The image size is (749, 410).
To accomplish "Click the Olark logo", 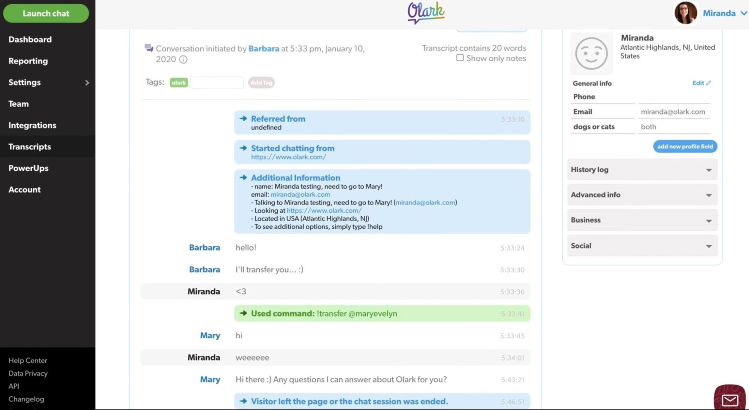I will click(x=426, y=13).
